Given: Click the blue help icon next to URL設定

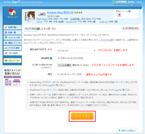Looking at the screenshot, I should click(x=51, y=58).
